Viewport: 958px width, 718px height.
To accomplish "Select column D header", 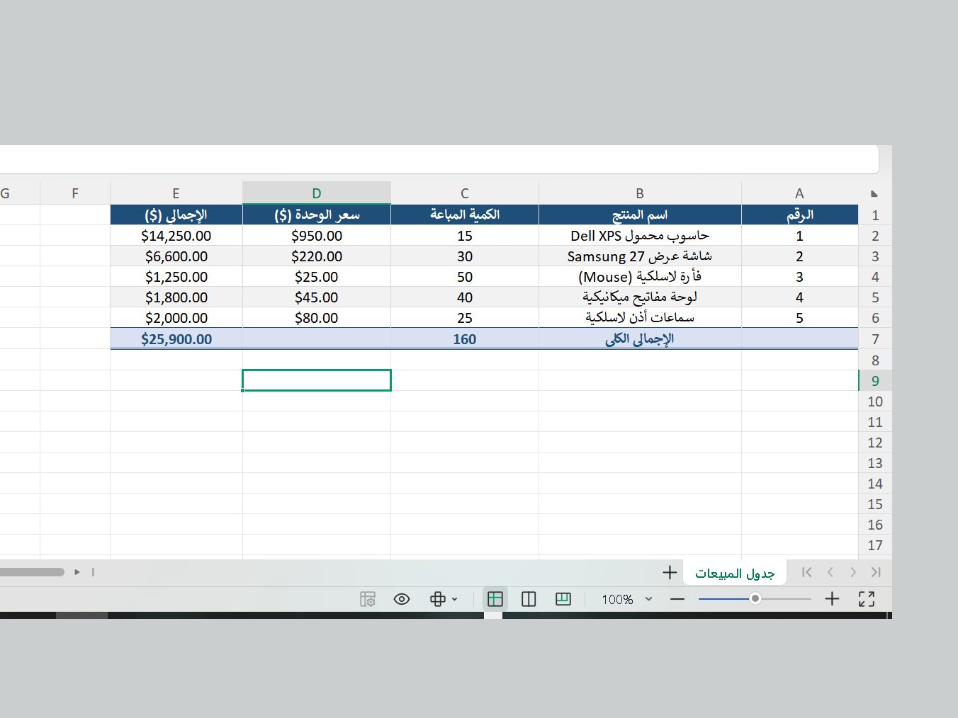I will [x=317, y=193].
